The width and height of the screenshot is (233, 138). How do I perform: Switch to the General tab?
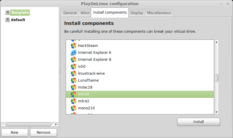70,13
